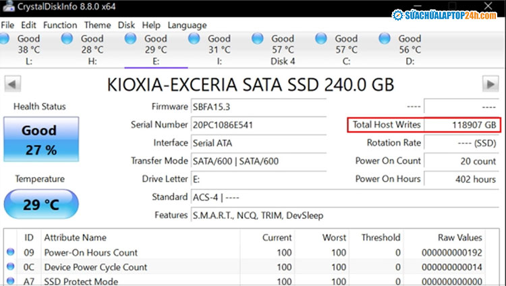This screenshot has width=506, height=286.
Task: Select drive L: status orb
Action: pos(4,38)
